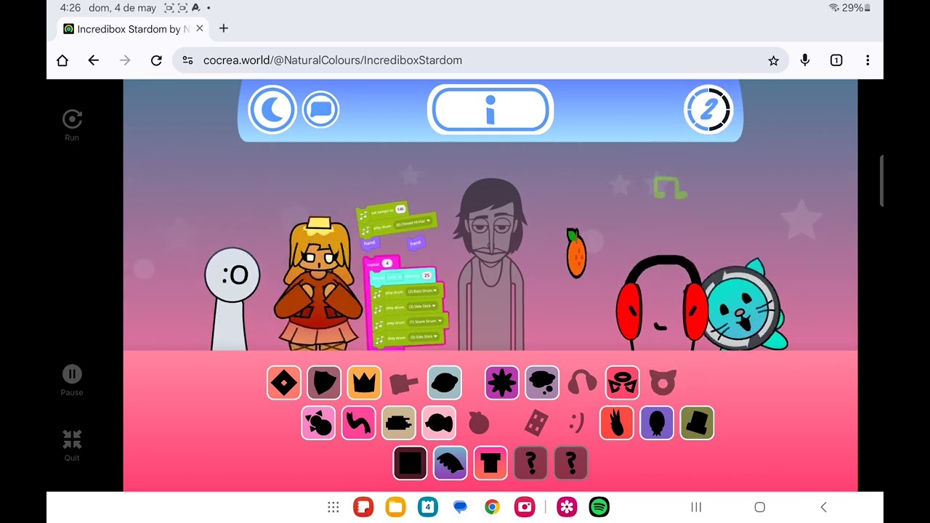The width and height of the screenshot is (930, 523).
Task: Open the Messages app in taskbar
Action: coord(460,507)
